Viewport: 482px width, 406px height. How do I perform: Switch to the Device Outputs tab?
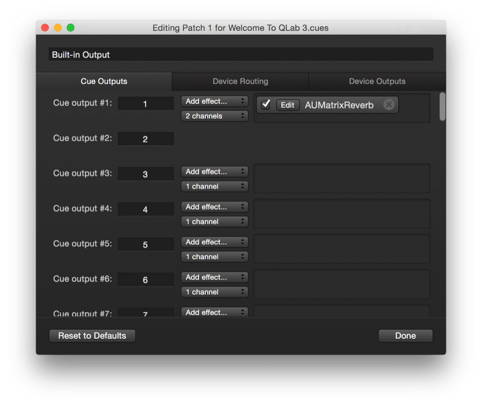(377, 81)
